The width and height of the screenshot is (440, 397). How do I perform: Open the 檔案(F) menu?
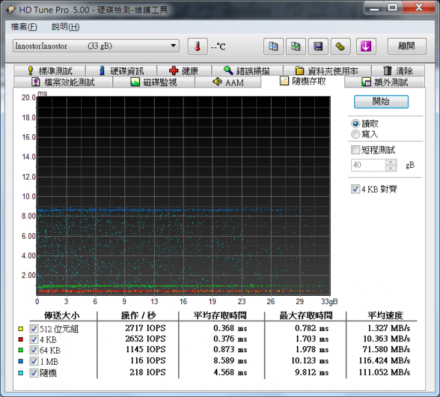(24, 27)
